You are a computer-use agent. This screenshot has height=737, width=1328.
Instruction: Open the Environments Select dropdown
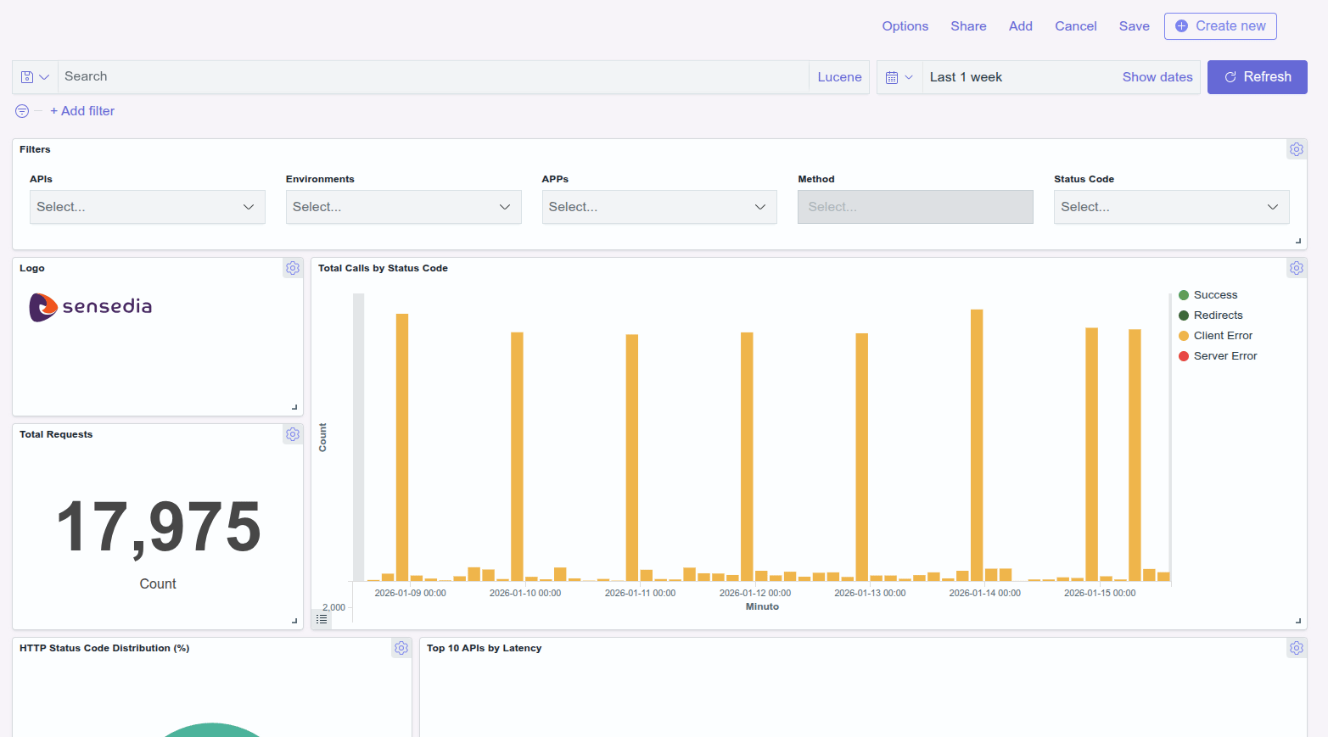(x=403, y=207)
